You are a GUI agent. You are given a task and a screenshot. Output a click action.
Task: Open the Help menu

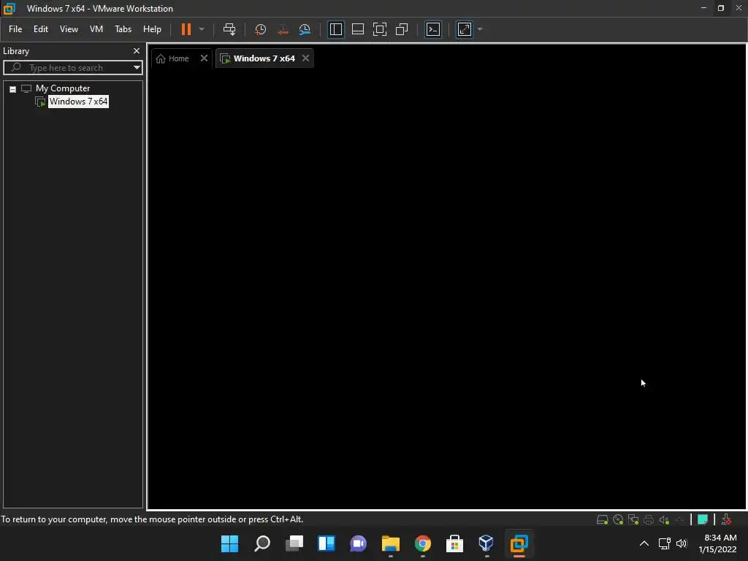tap(152, 29)
